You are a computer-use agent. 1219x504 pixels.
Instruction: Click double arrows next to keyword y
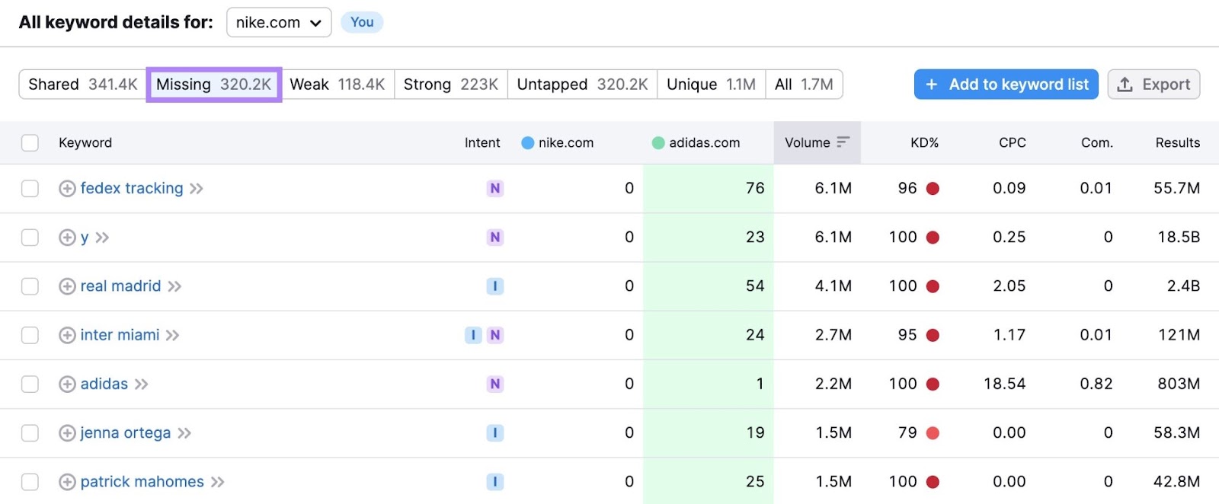click(102, 238)
